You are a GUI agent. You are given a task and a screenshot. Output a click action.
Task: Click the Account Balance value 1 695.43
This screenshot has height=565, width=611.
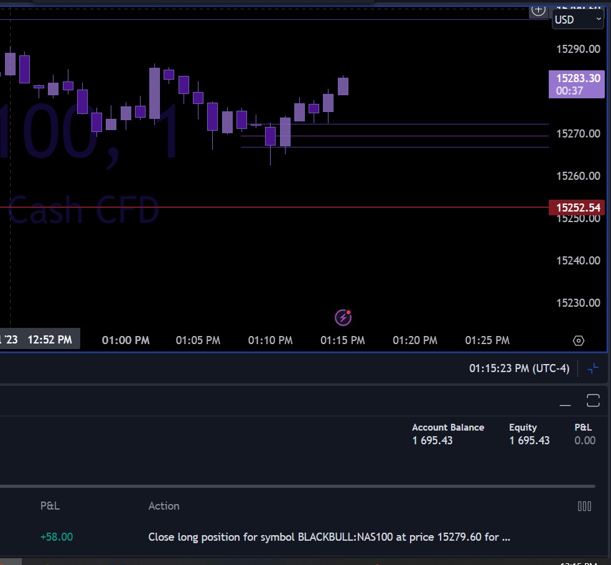point(432,441)
